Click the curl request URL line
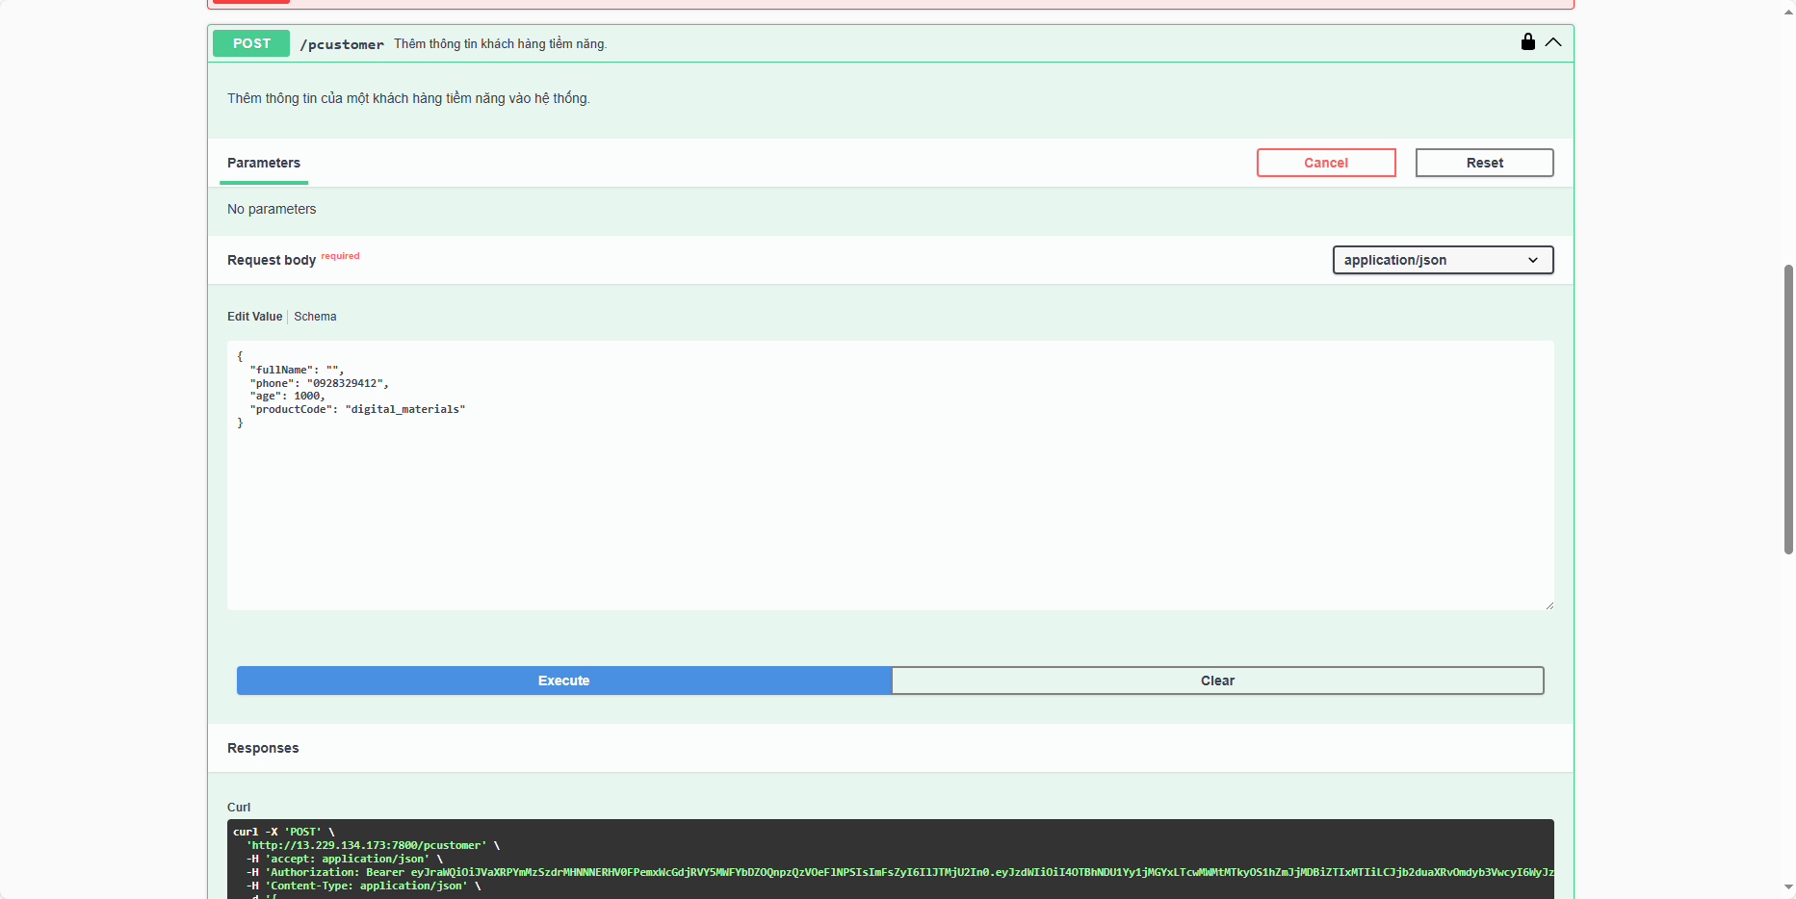Image resolution: width=1796 pixels, height=899 pixels. (367, 845)
